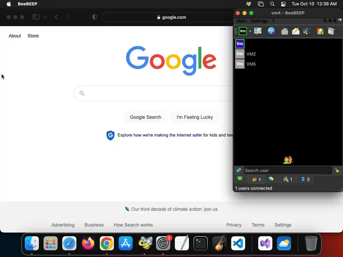Open the ? help menu in BeeBEEP
The width and height of the screenshot is (343, 257).
coord(273,21)
